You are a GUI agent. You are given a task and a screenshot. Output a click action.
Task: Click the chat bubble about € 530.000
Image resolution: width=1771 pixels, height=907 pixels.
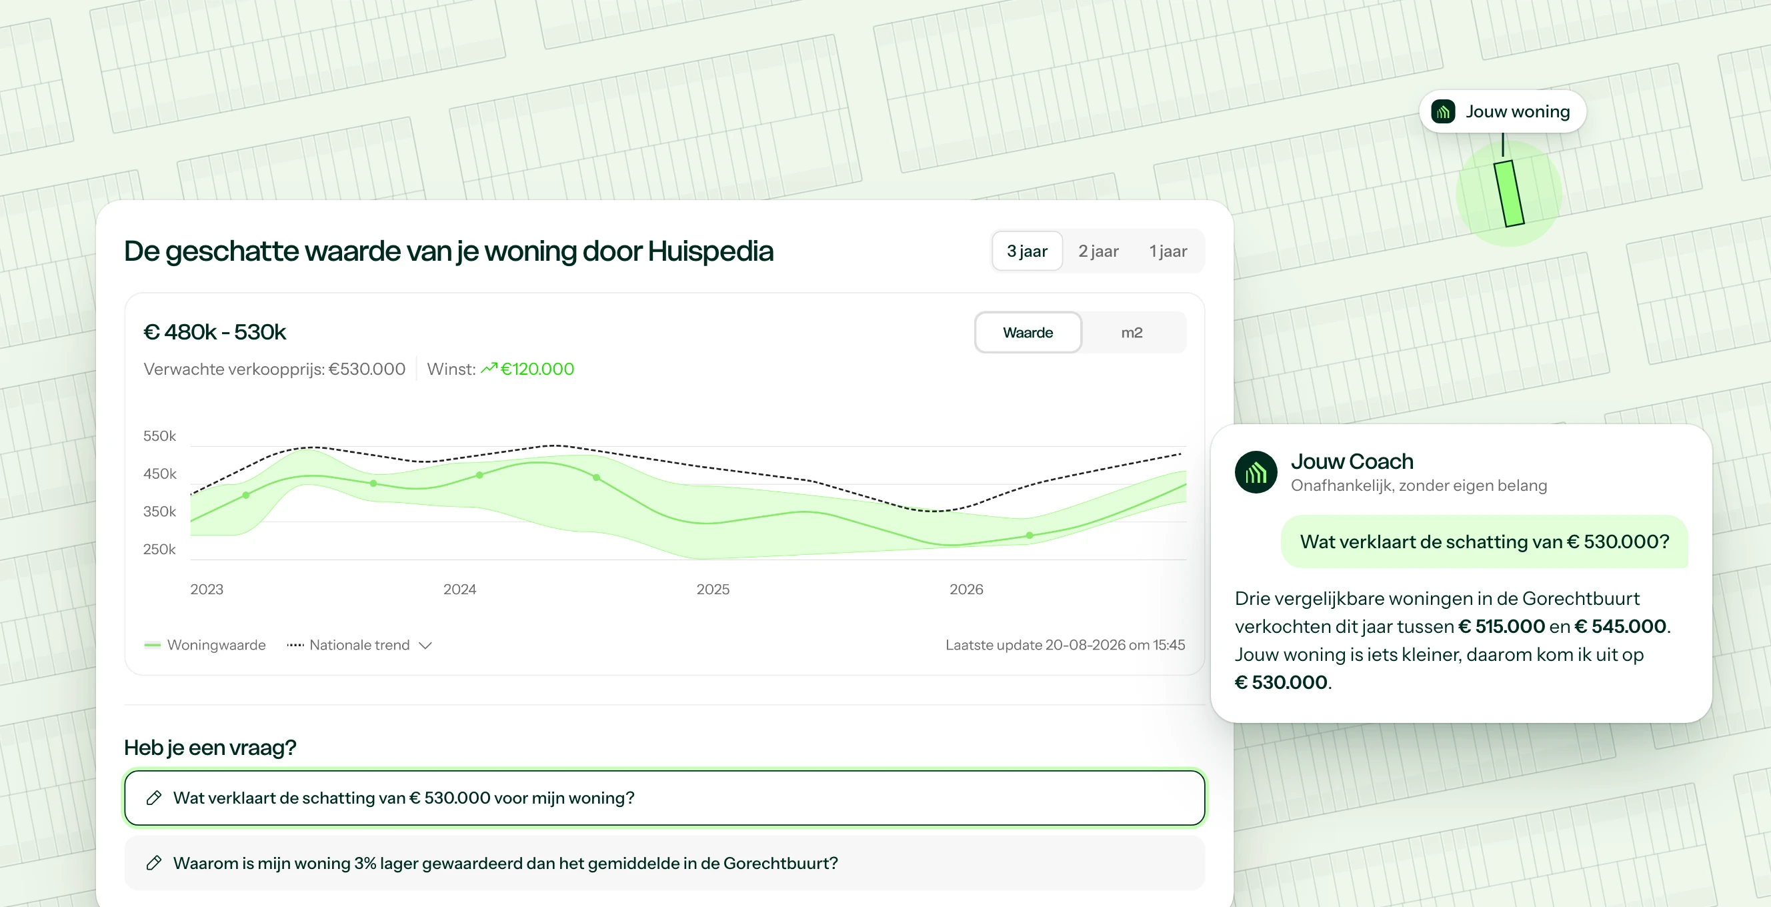1484,542
